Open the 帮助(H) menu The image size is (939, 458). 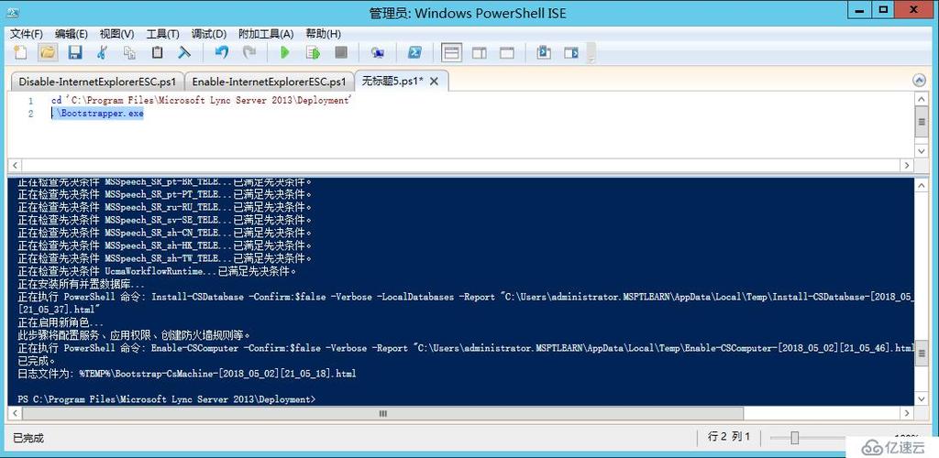[324, 34]
